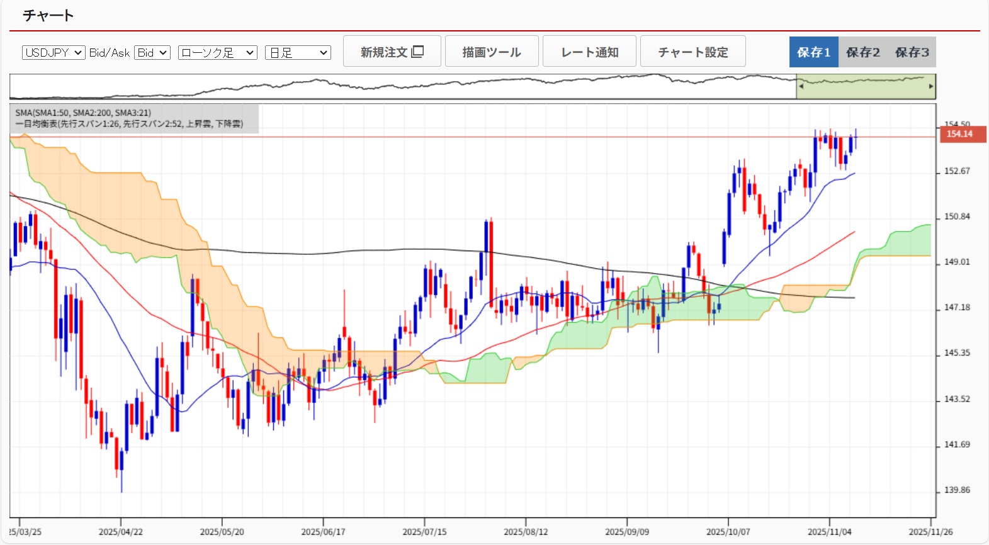Viewport: 989px width, 545px height.
Task: Click the レート通知 rate alert button
Action: (589, 52)
